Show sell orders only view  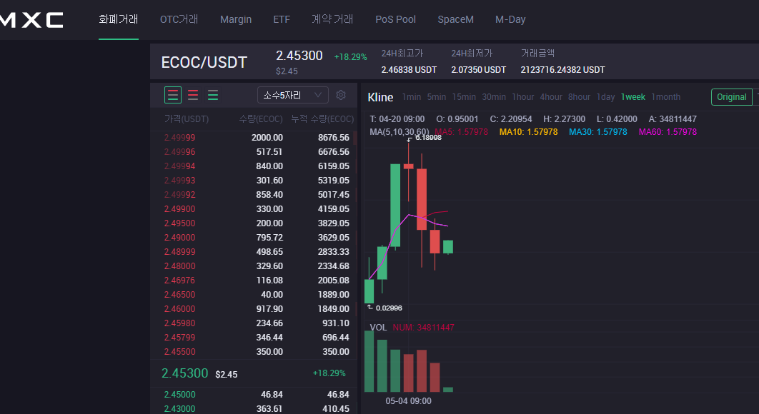coord(193,95)
